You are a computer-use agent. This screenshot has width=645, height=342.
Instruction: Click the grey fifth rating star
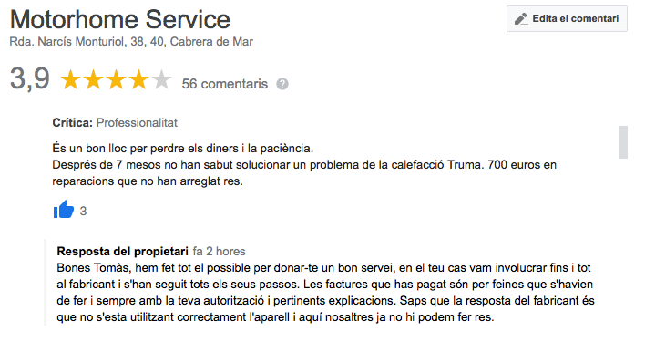tap(161, 79)
